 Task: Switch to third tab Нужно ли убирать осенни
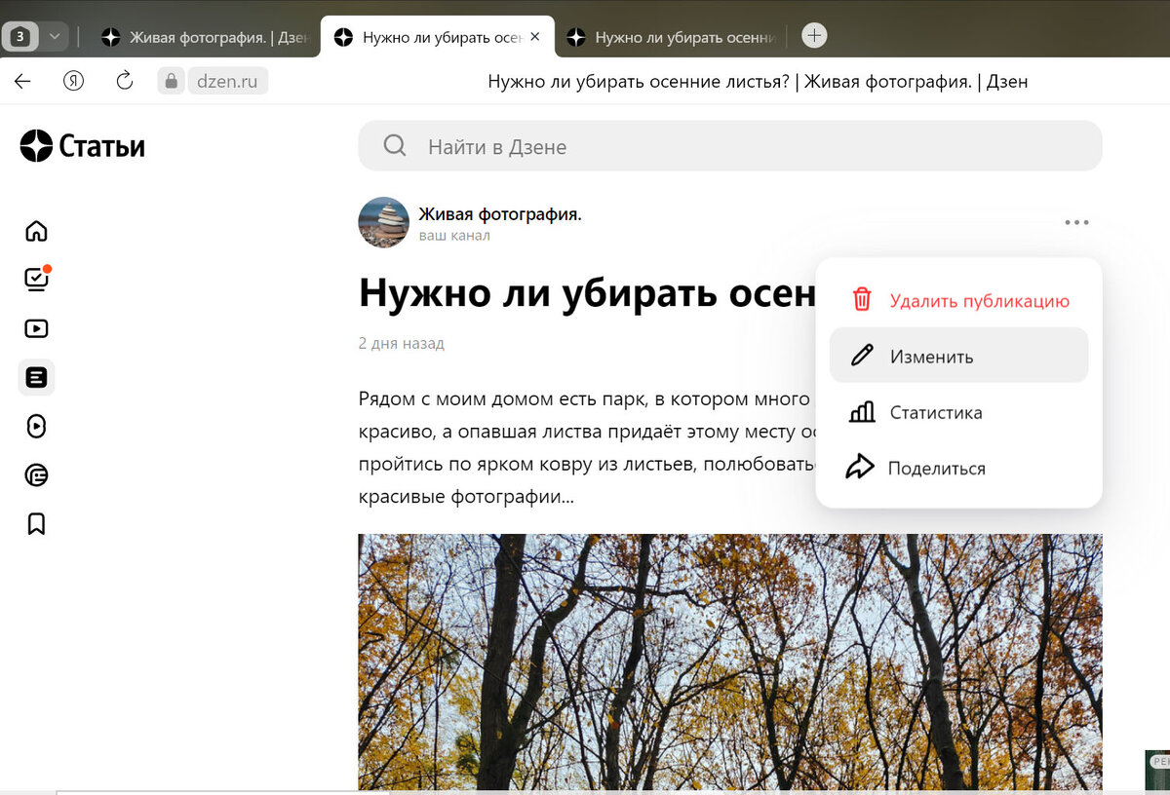tap(671, 37)
